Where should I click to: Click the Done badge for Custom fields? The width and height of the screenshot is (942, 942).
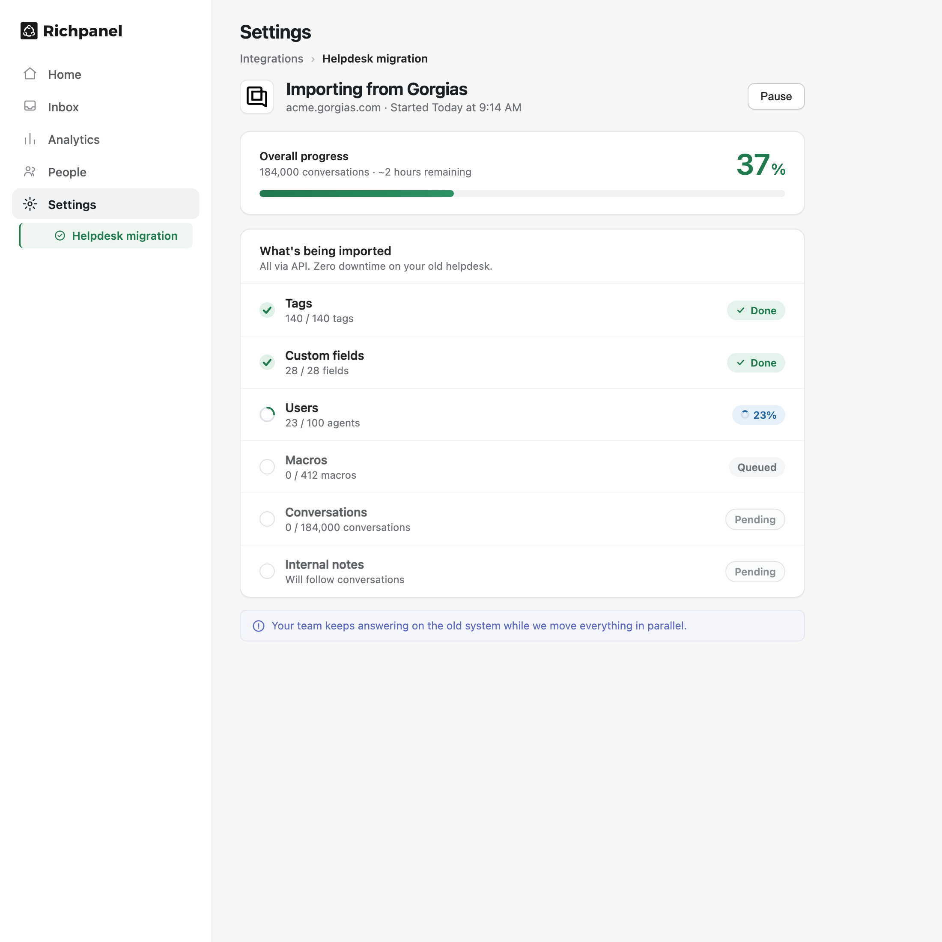click(756, 363)
